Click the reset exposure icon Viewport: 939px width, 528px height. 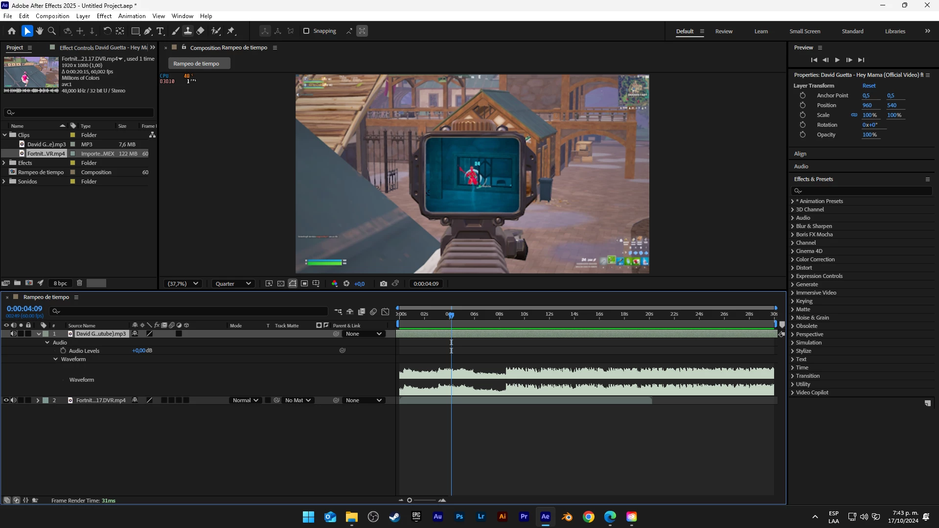tap(346, 284)
